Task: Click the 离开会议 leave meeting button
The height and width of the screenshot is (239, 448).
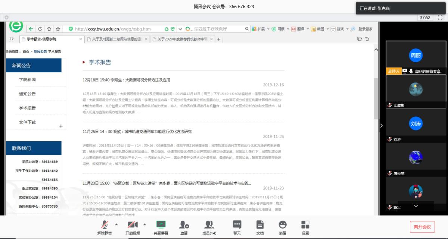Action: click(x=422, y=226)
